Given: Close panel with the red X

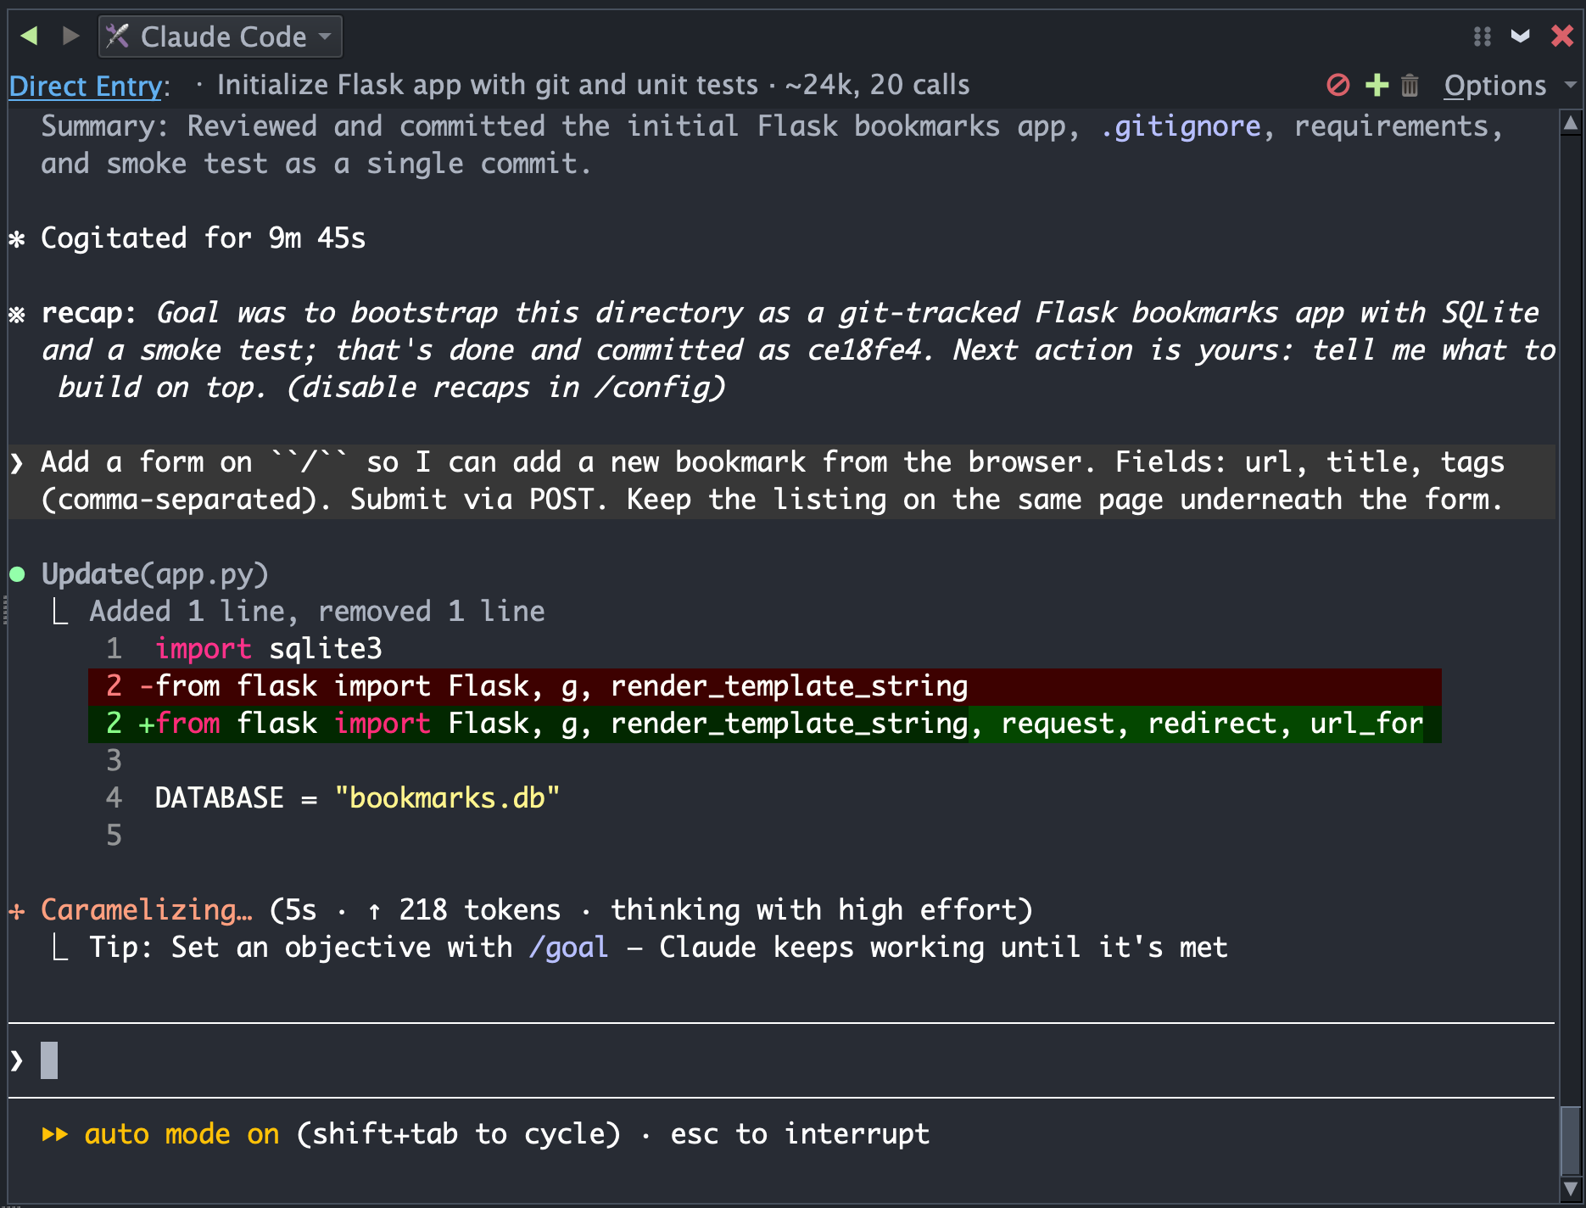Looking at the screenshot, I should point(1562,36).
